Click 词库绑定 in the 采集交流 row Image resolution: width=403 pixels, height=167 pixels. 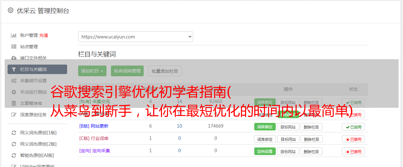pyautogui.click(x=265, y=102)
